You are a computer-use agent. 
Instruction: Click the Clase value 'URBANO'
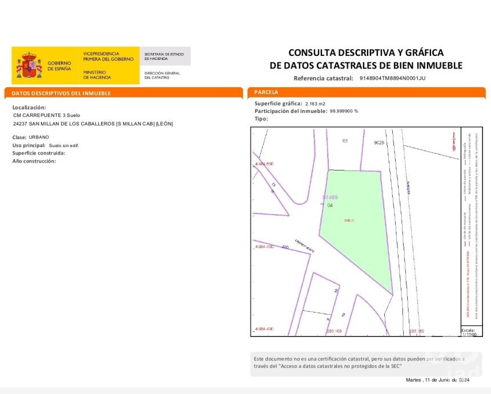39,137
